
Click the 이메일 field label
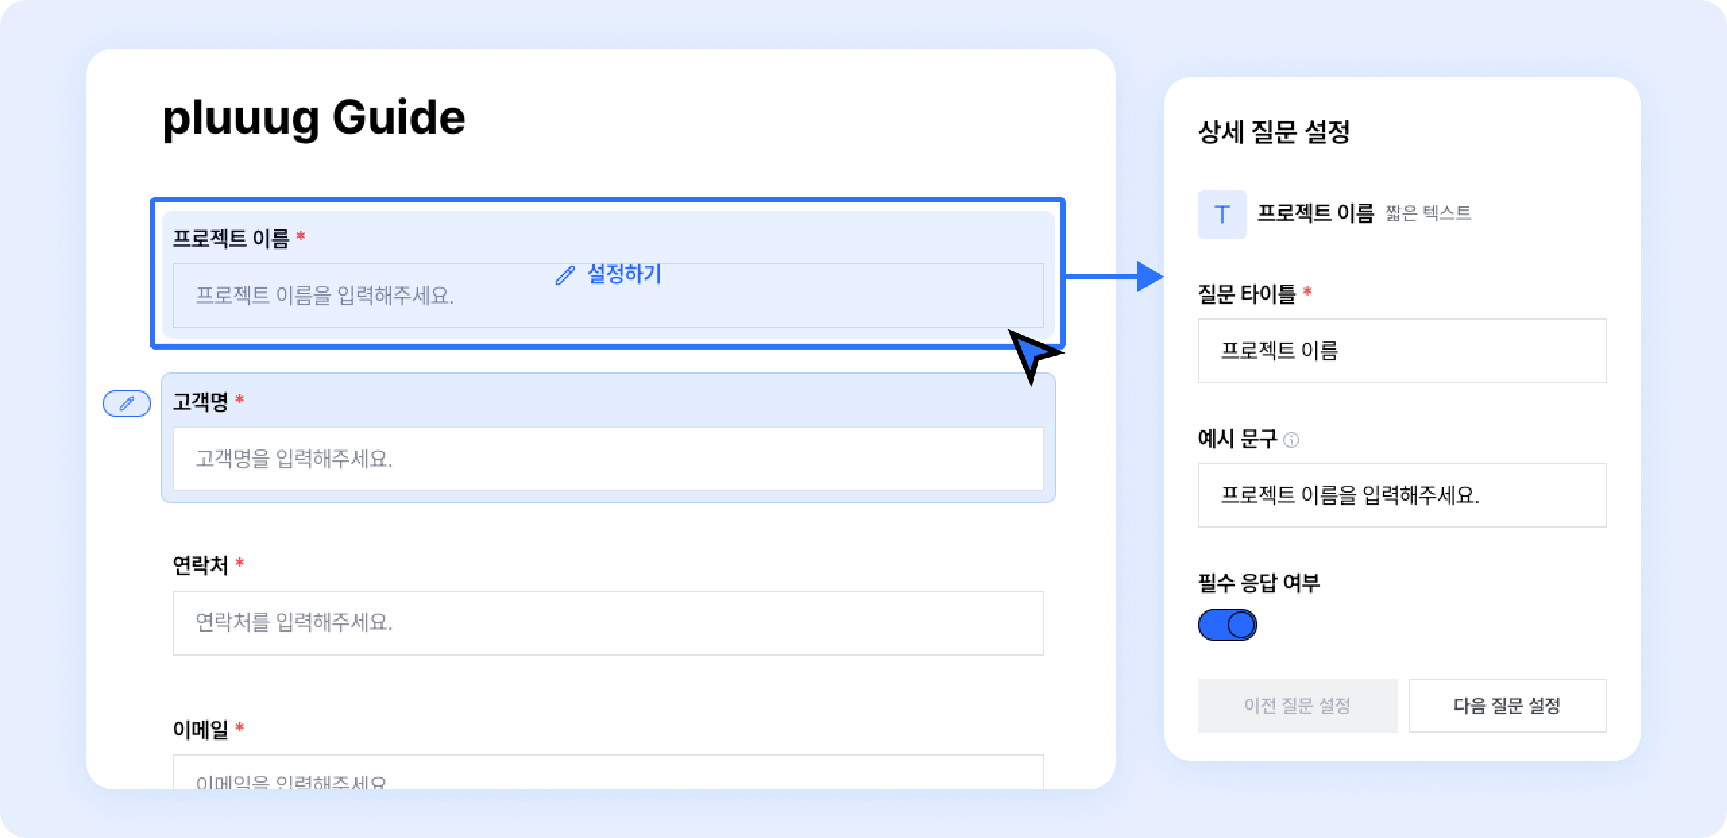click(x=200, y=729)
